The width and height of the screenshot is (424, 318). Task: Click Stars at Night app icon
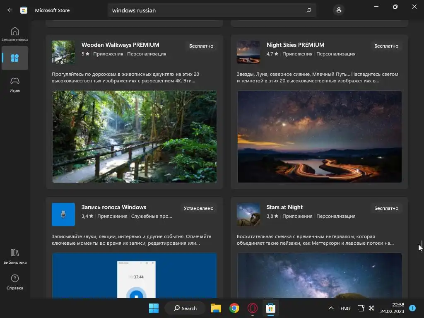point(248,214)
